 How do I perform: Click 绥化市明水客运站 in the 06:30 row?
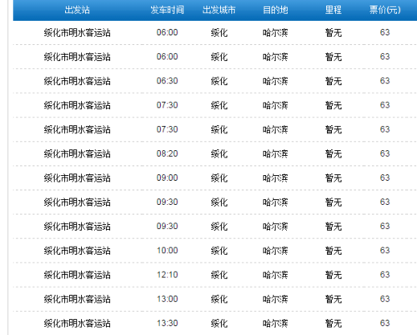(x=77, y=81)
